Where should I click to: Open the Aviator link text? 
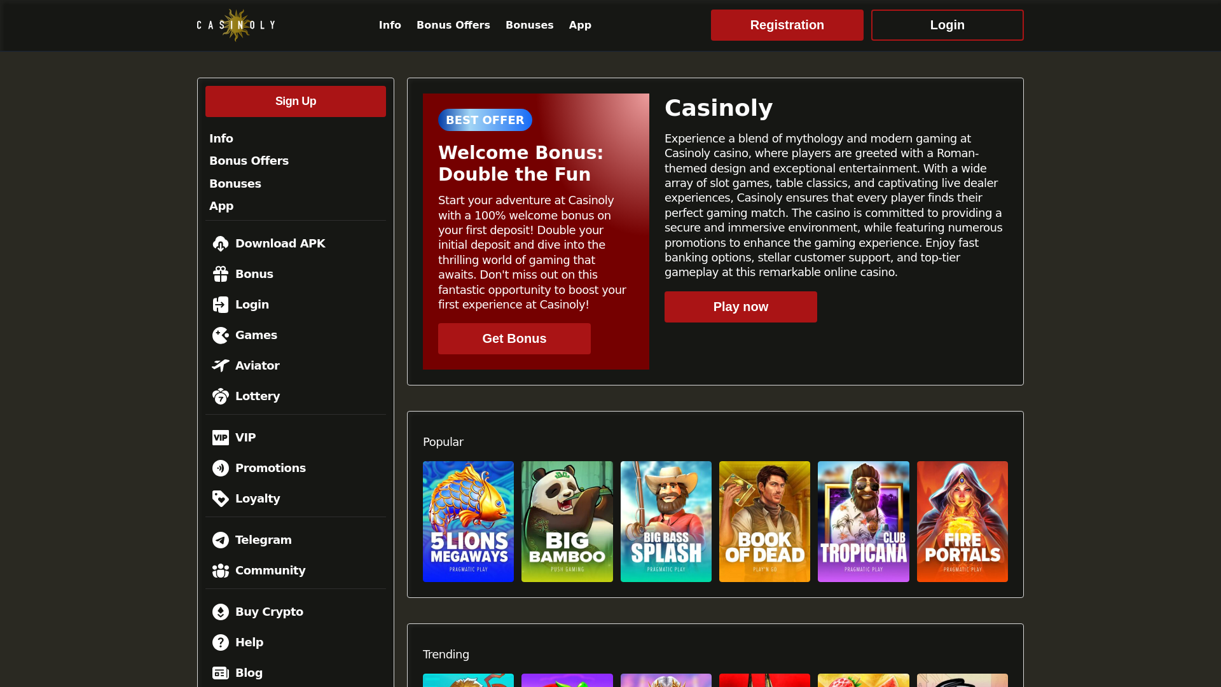click(x=258, y=366)
